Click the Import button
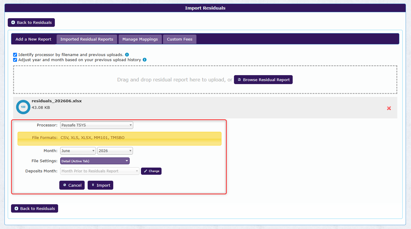 pyautogui.click(x=100, y=185)
